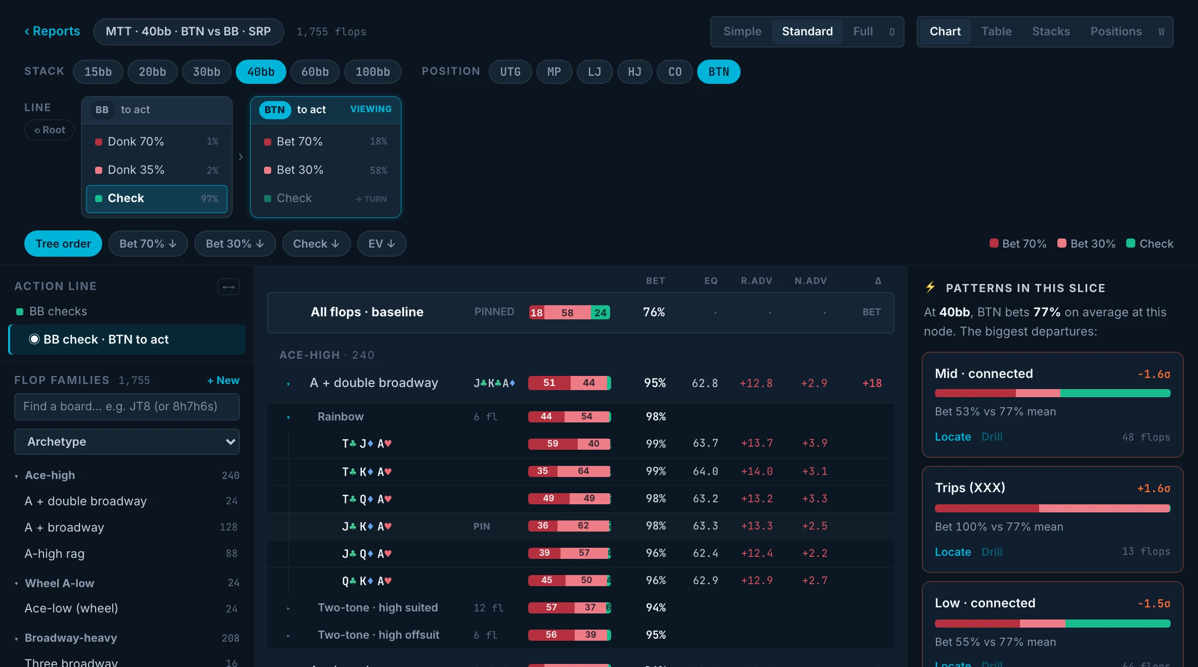1198x667 pixels.
Task: Locate Mid connected flops
Action: 953,437
